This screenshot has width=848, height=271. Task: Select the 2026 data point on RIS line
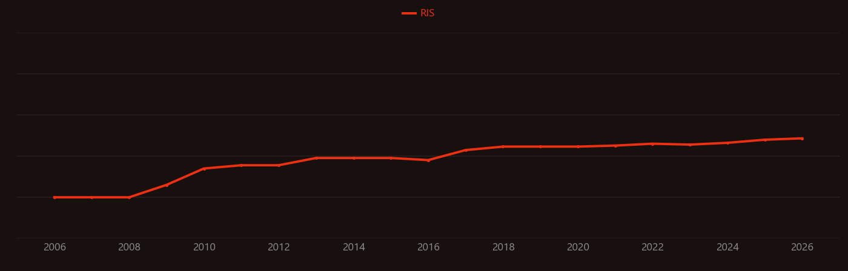click(x=802, y=139)
